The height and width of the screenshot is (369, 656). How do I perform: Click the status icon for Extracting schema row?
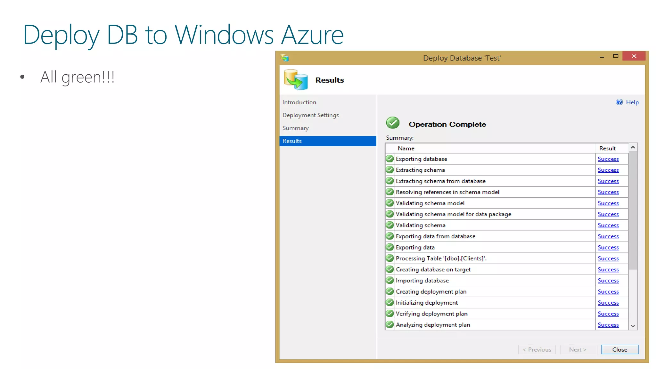(x=389, y=170)
